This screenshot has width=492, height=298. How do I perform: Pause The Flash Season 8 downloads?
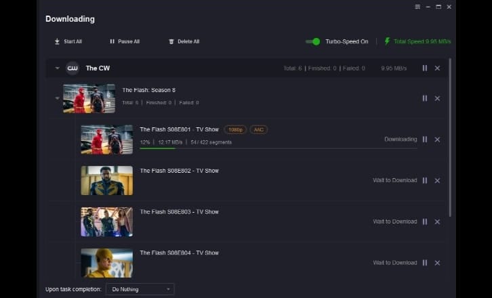(x=424, y=98)
